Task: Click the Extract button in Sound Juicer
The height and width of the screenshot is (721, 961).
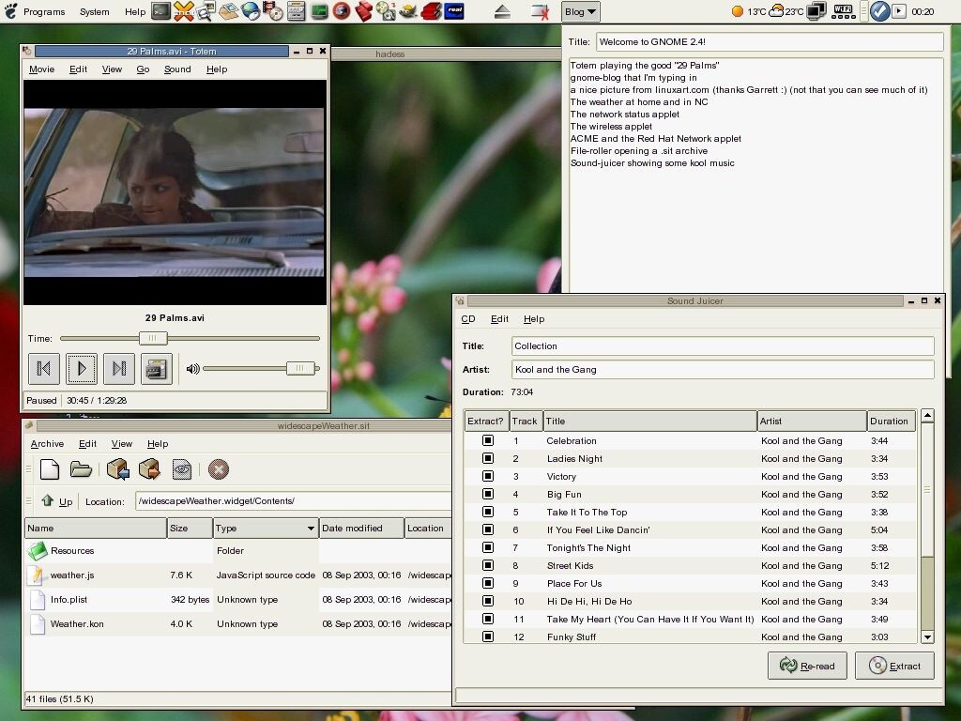Action: tap(894, 666)
